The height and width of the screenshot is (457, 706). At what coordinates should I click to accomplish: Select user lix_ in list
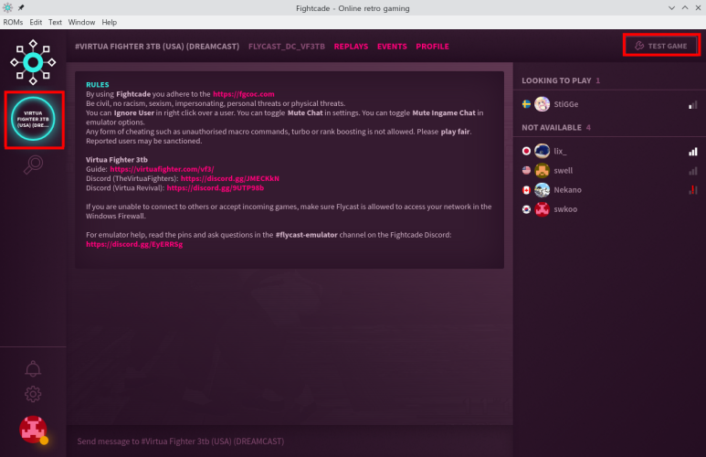click(x=610, y=151)
